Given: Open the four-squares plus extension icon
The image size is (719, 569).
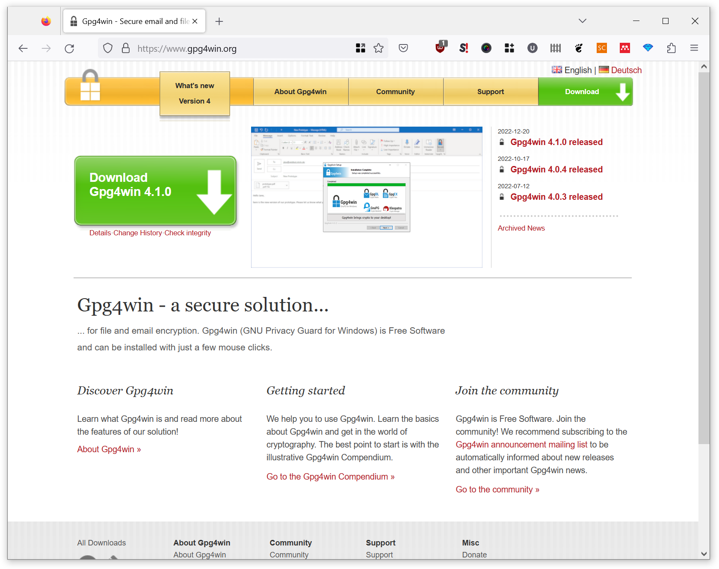Looking at the screenshot, I should 509,48.
